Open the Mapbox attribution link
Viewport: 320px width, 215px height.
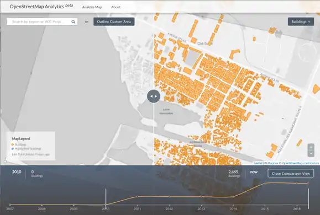pyautogui.click(x=272, y=163)
